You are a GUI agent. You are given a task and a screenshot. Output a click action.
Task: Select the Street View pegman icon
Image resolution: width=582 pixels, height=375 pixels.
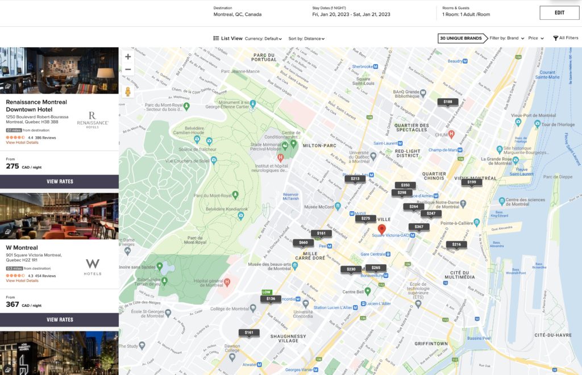tap(128, 91)
